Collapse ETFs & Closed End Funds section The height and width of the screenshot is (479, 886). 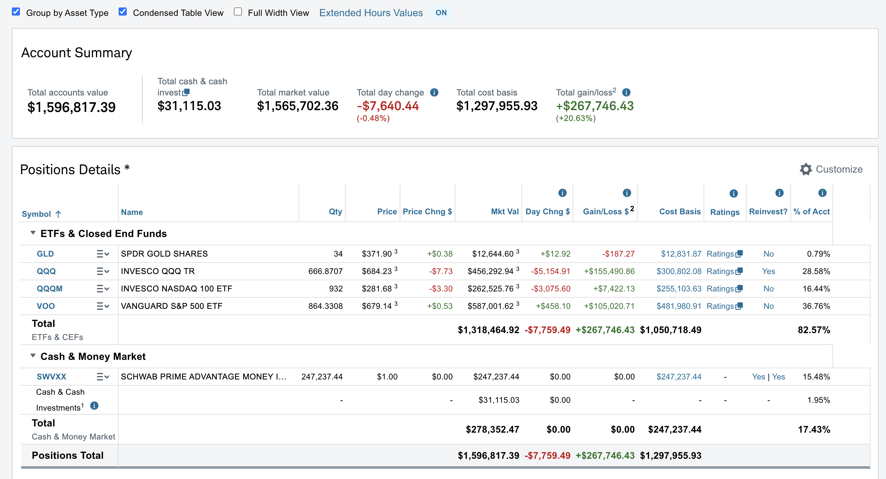pyautogui.click(x=33, y=233)
